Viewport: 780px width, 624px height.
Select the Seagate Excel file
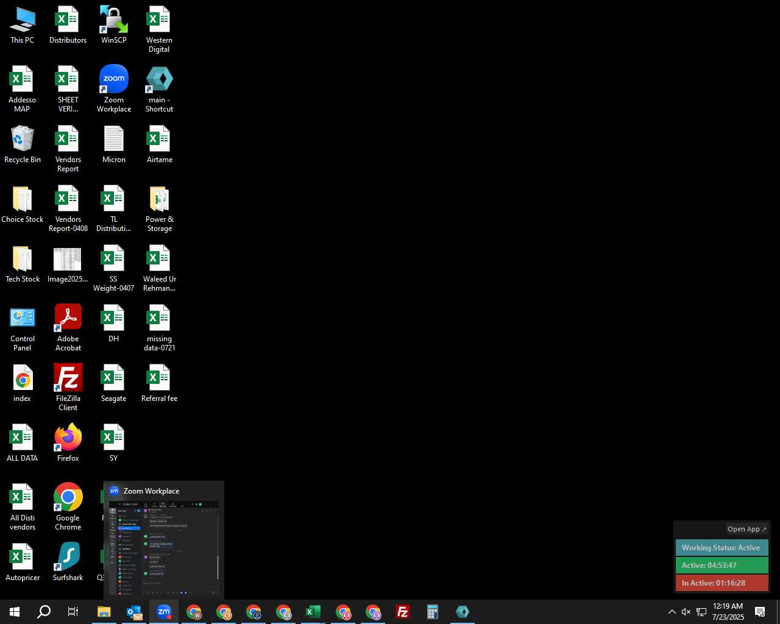[x=114, y=384]
